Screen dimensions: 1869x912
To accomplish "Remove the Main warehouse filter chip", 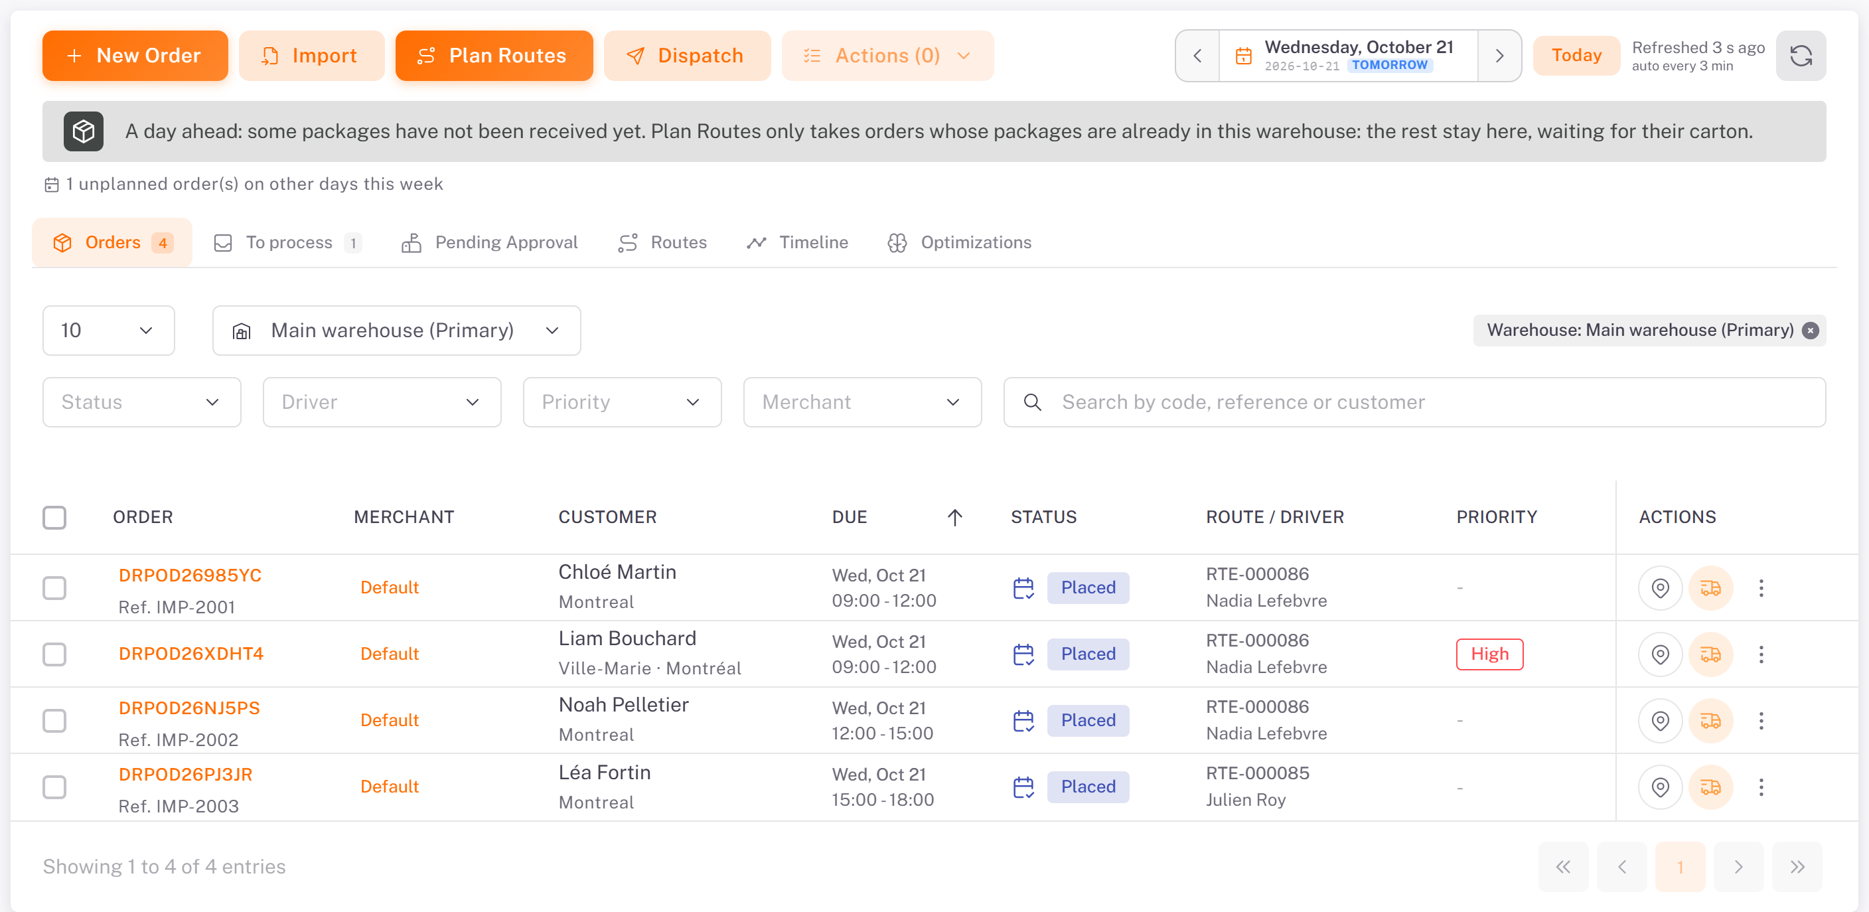I will point(1810,331).
